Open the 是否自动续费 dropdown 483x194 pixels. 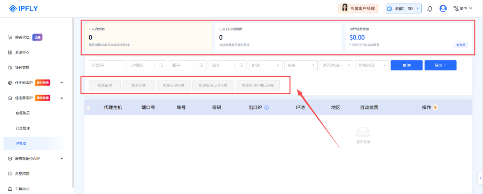click(337, 65)
